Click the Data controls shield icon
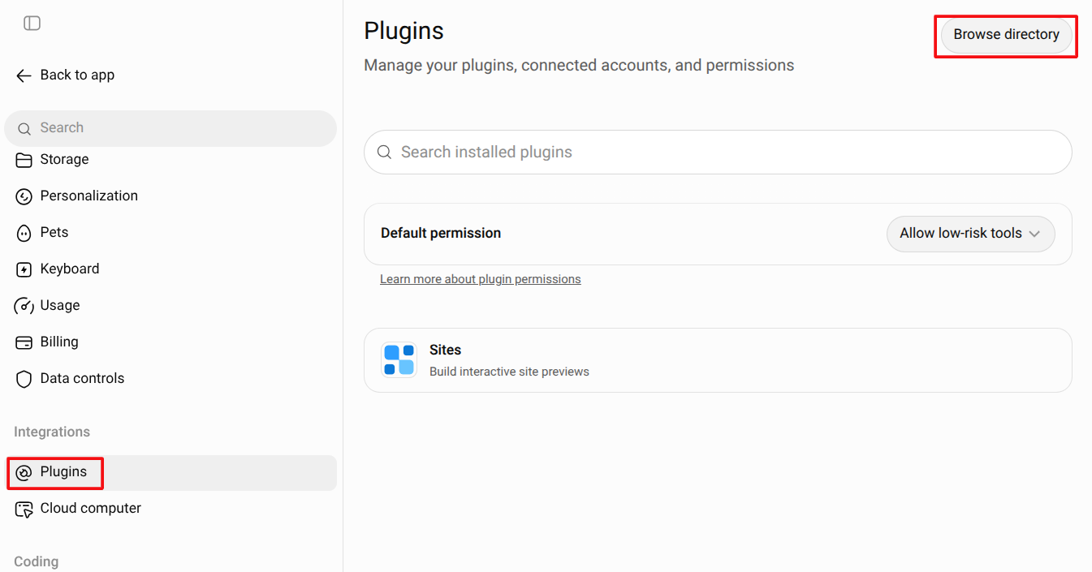1092x572 pixels. click(x=24, y=379)
